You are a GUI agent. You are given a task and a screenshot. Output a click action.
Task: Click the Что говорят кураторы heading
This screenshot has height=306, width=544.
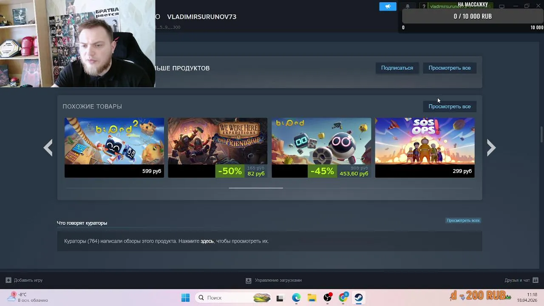tap(82, 223)
